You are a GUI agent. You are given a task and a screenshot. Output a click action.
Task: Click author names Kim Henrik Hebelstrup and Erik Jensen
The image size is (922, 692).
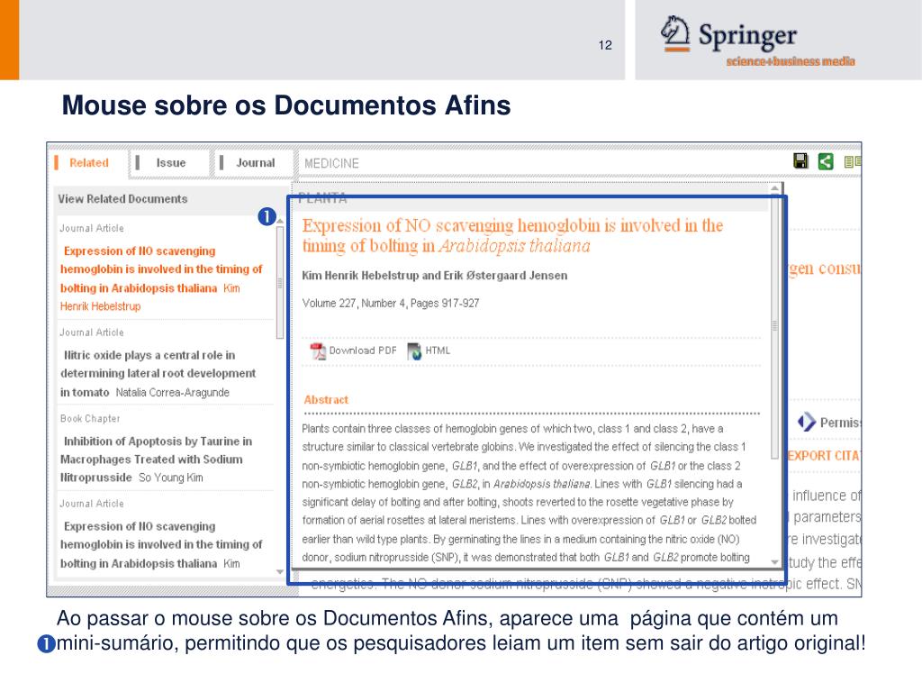(435, 276)
